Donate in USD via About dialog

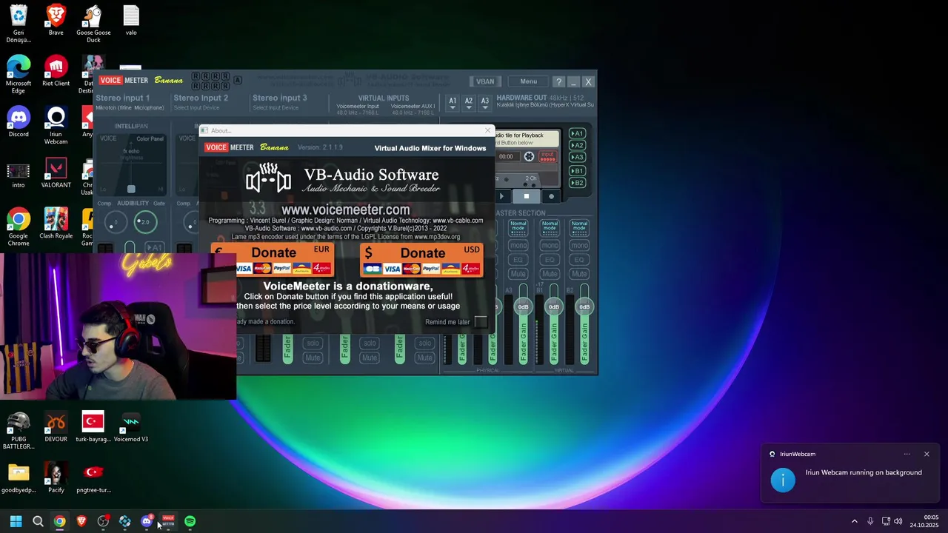coord(421,260)
